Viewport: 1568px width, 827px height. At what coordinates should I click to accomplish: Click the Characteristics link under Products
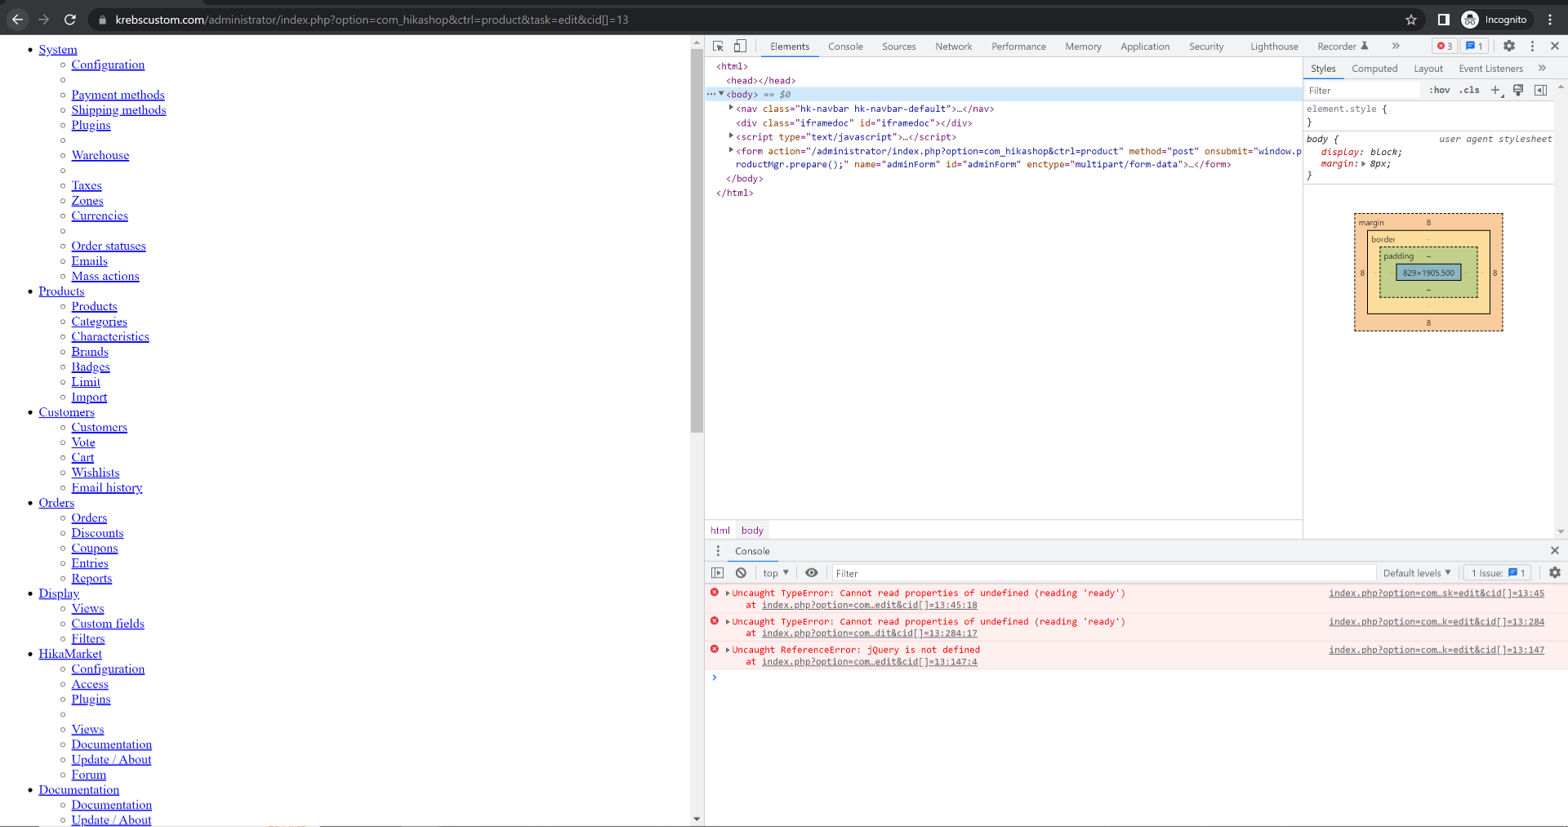[x=110, y=337]
